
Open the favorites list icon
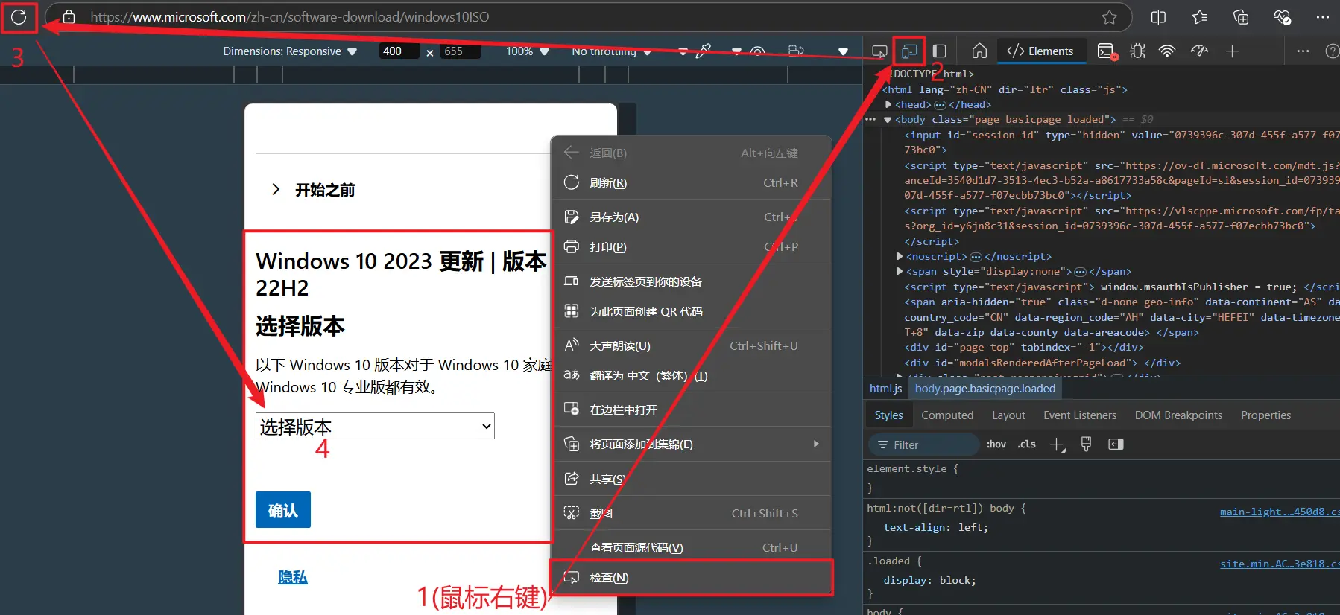[1199, 17]
